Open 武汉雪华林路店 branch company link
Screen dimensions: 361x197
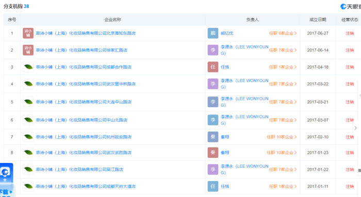[x=86, y=84]
